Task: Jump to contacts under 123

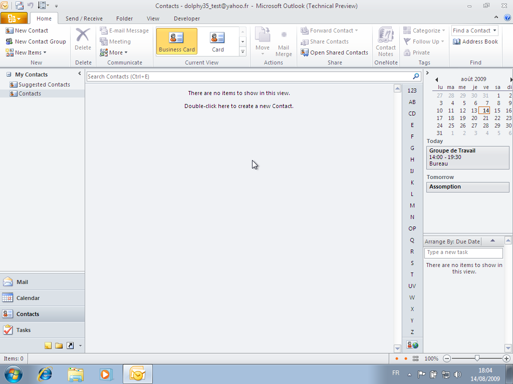Action: (x=412, y=90)
